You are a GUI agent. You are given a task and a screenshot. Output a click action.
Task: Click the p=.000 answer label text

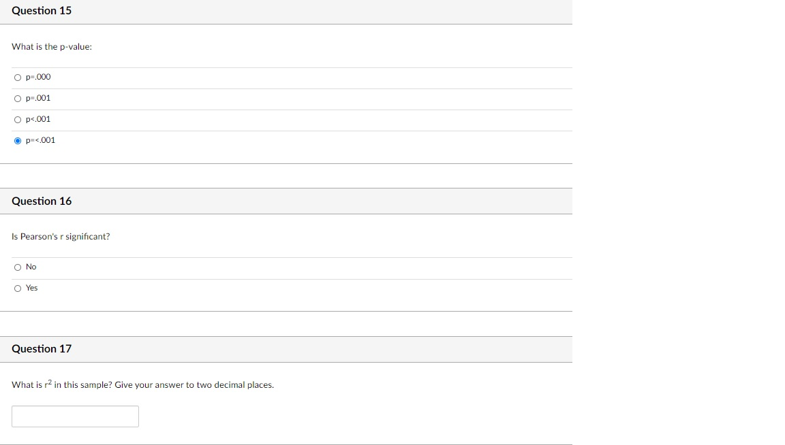[x=38, y=77]
